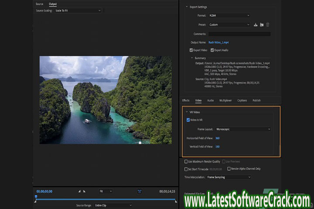This screenshot has height=209, width=314.
Task: Click the Rush Video_1.mp4 output name link
Action: tap(218, 42)
